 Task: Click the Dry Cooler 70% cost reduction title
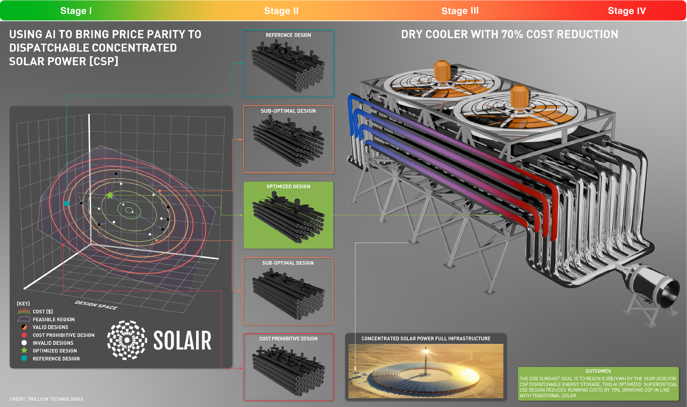click(x=509, y=34)
